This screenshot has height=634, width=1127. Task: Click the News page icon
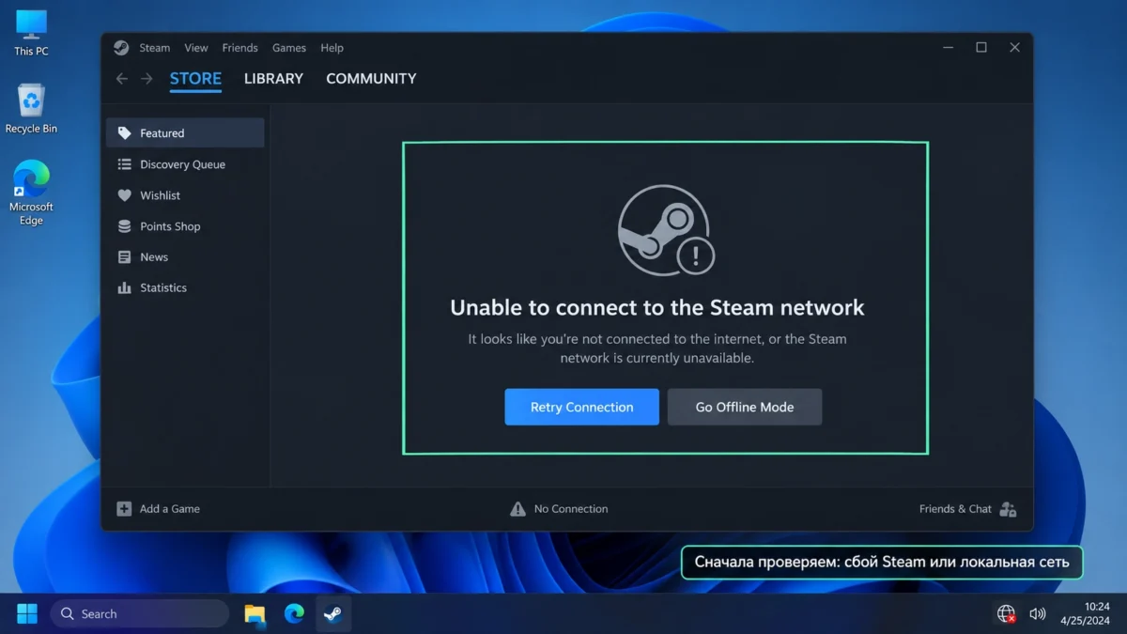click(124, 257)
